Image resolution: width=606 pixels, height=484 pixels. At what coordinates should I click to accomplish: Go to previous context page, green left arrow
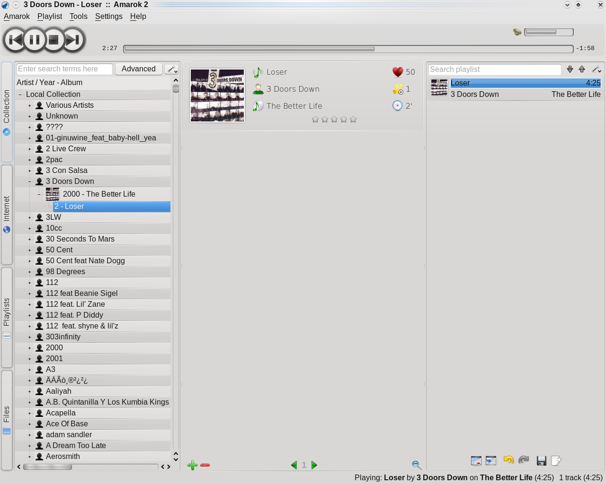[x=294, y=465]
